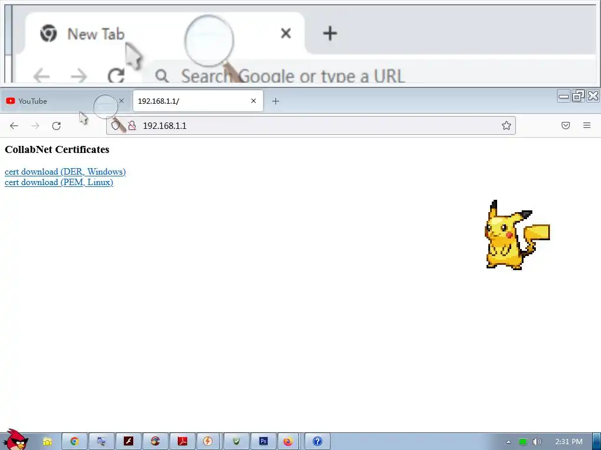Focus the Firefox address bar showing 192.168.1.1
The image size is (601, 450).
(x=311, y=125)
